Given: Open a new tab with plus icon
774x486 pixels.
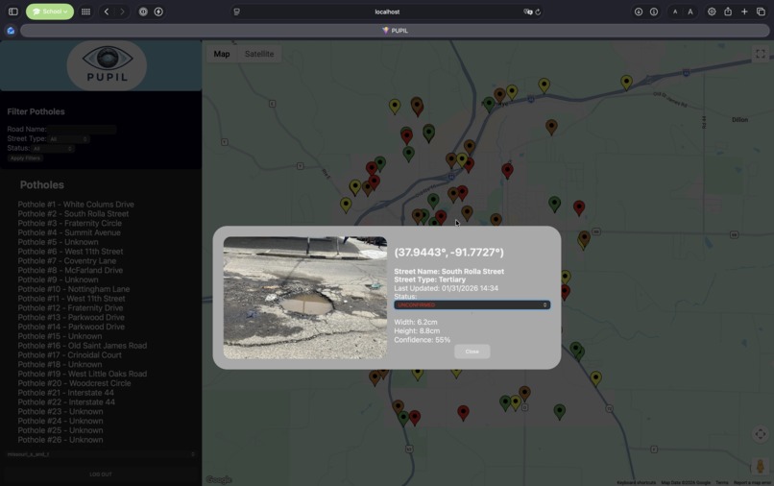Looking at the screenshot, I should (744, 12).
